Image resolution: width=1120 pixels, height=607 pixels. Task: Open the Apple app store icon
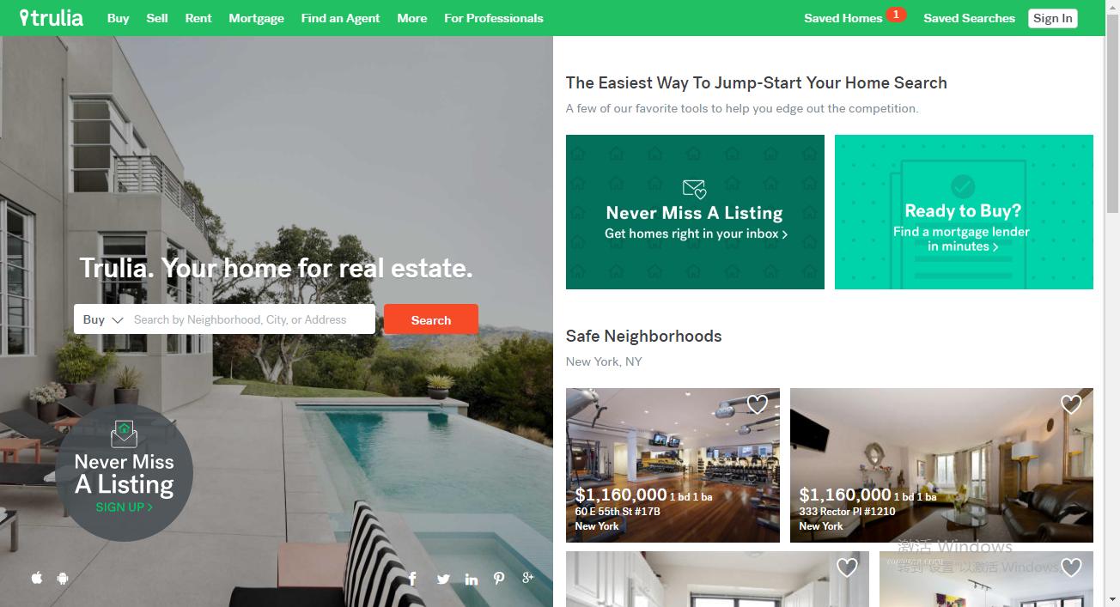coord(37,578)
